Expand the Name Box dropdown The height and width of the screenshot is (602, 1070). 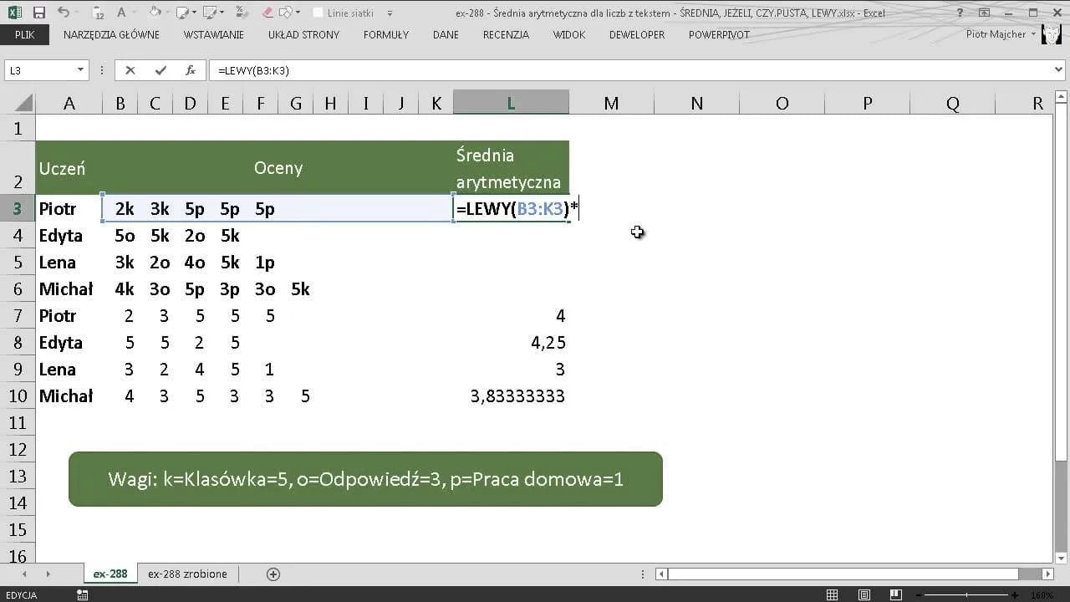tap(81, 71)
